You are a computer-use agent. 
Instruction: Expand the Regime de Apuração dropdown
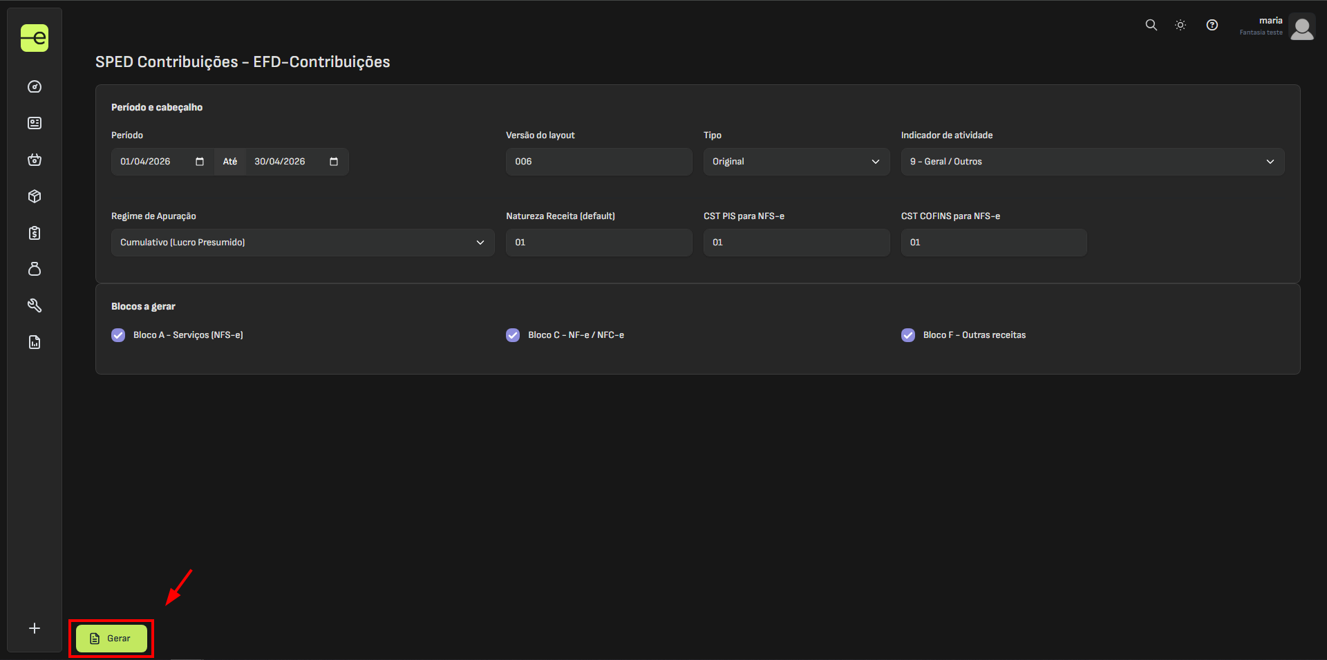click(303, 243)
